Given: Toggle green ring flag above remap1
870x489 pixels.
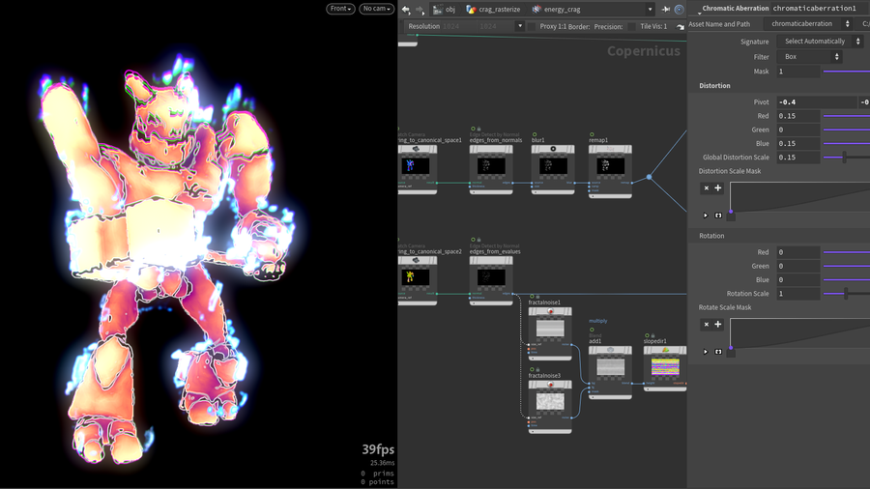Looking at the screenshot, I should point(592,134).
